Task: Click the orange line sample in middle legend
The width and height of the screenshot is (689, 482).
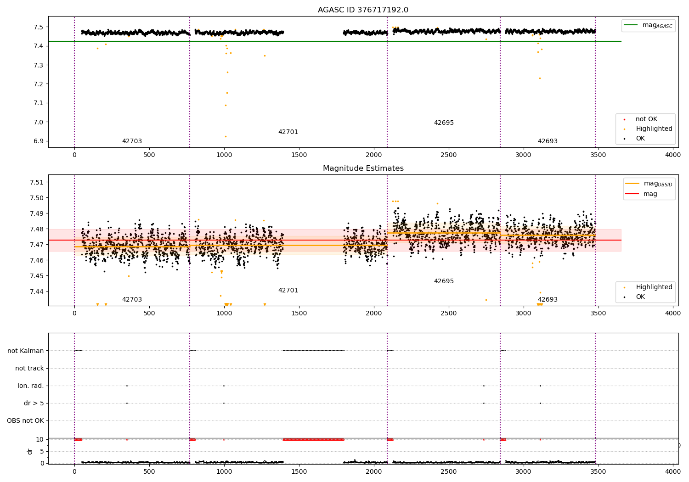Action: 632,184
